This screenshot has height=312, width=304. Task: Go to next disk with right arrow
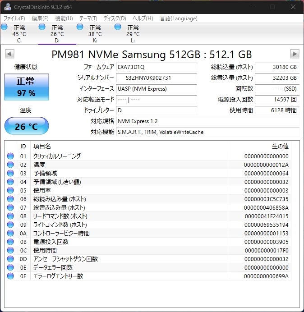point(295,54)
